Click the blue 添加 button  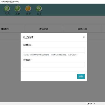pyautogui.click(x=81, y=76)
